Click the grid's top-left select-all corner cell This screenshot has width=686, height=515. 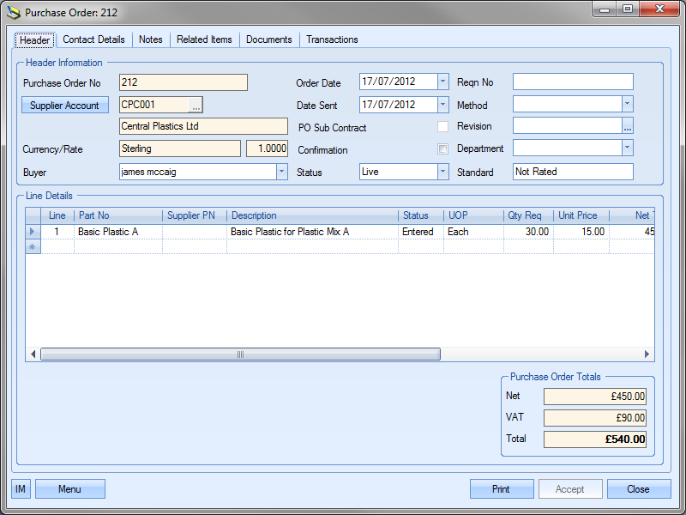click(x=33, y=215)
